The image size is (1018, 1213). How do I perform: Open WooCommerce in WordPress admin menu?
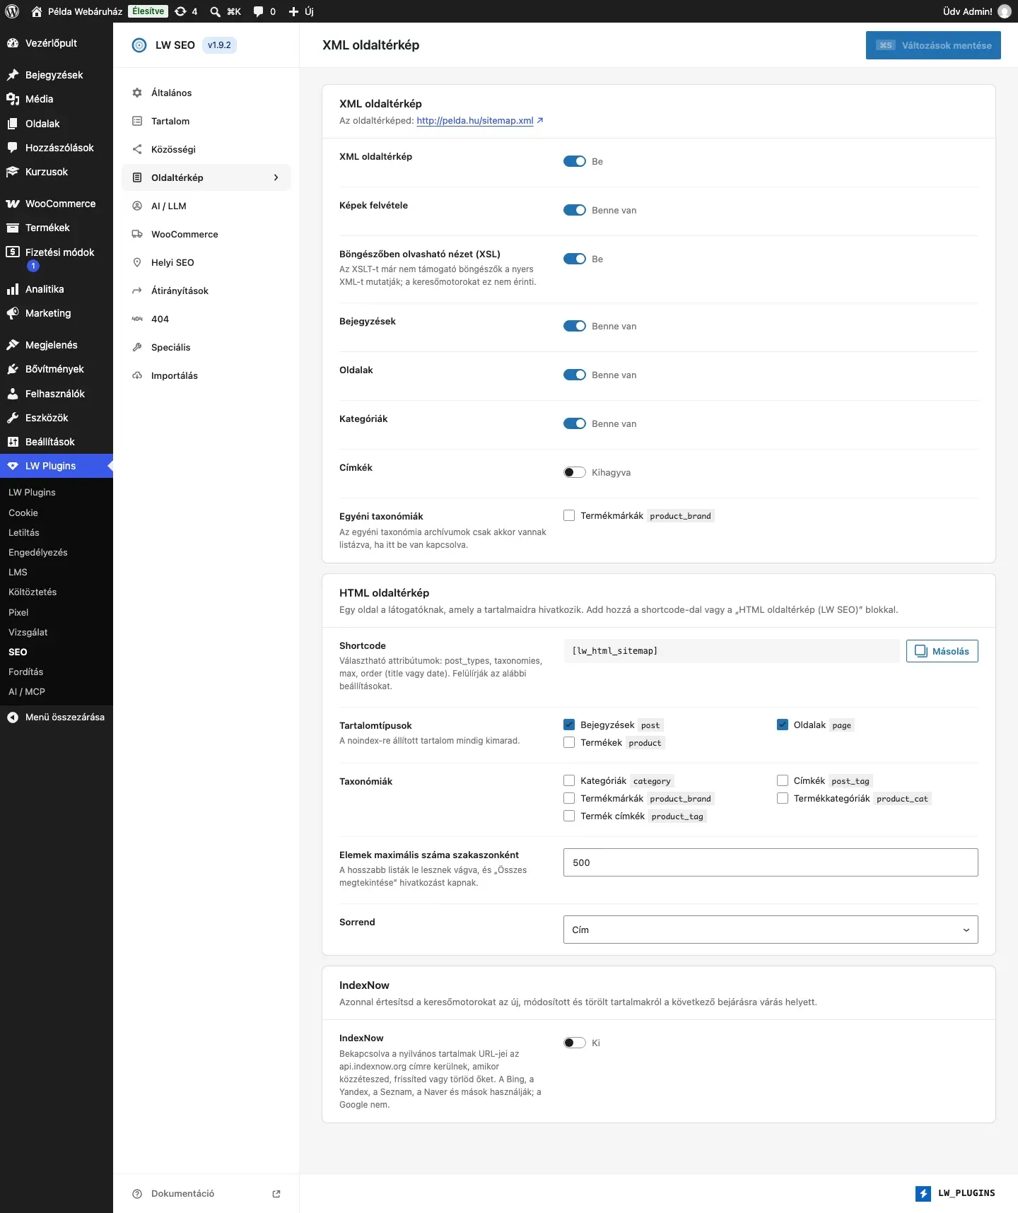(x=57, y=204)
